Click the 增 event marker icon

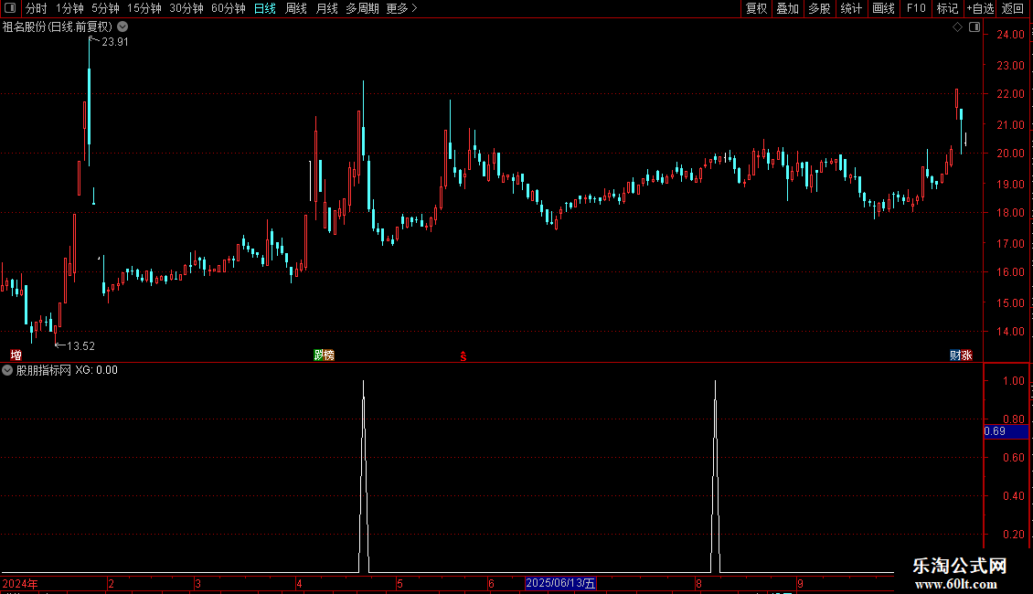(x=16, y=355)
